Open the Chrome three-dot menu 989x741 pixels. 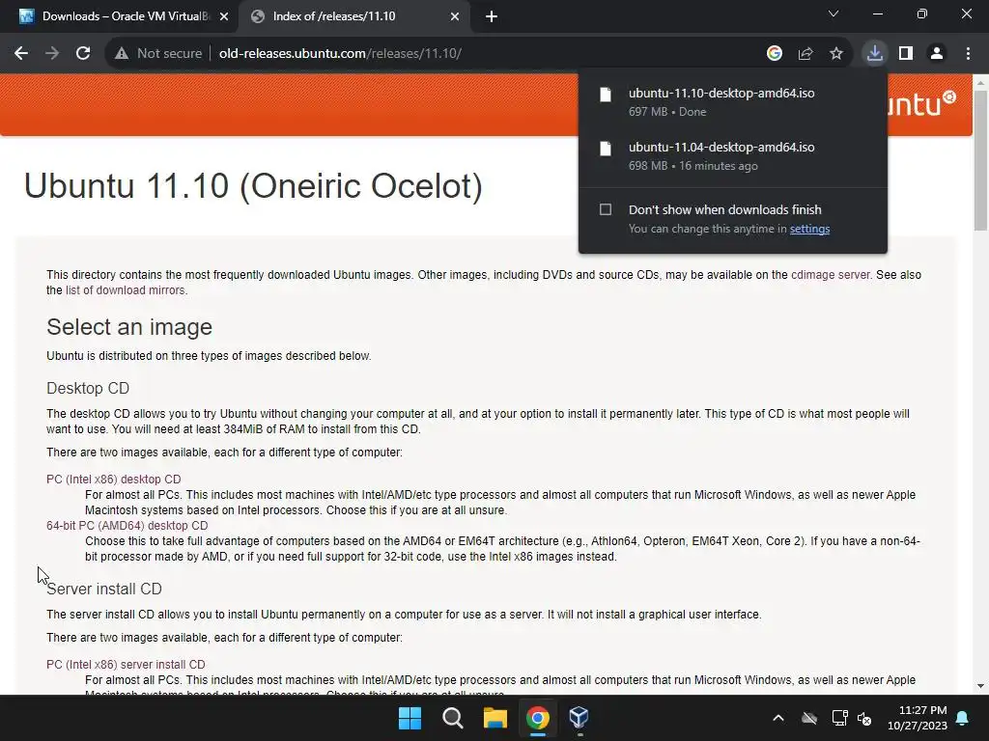[968, 54]
